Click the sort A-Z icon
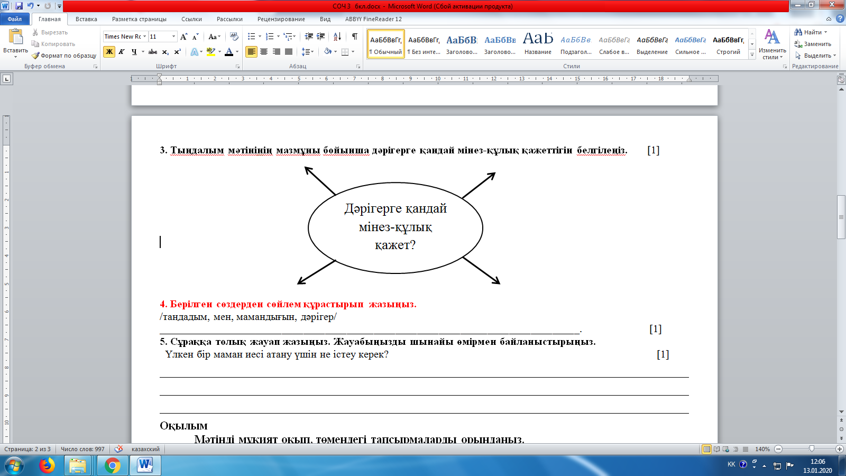This screenshot has width=846, height=476. click(337, 36)
